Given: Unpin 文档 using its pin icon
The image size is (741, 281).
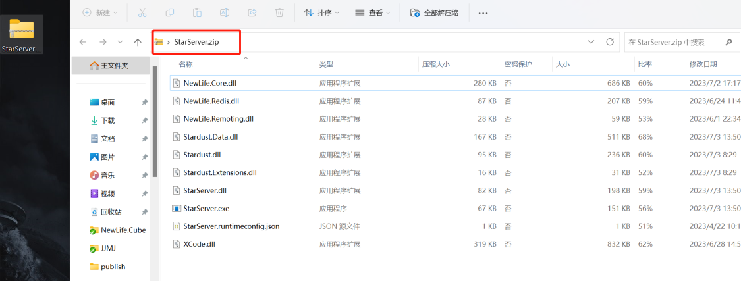Looking at the screenshot, I should (145, 139).
